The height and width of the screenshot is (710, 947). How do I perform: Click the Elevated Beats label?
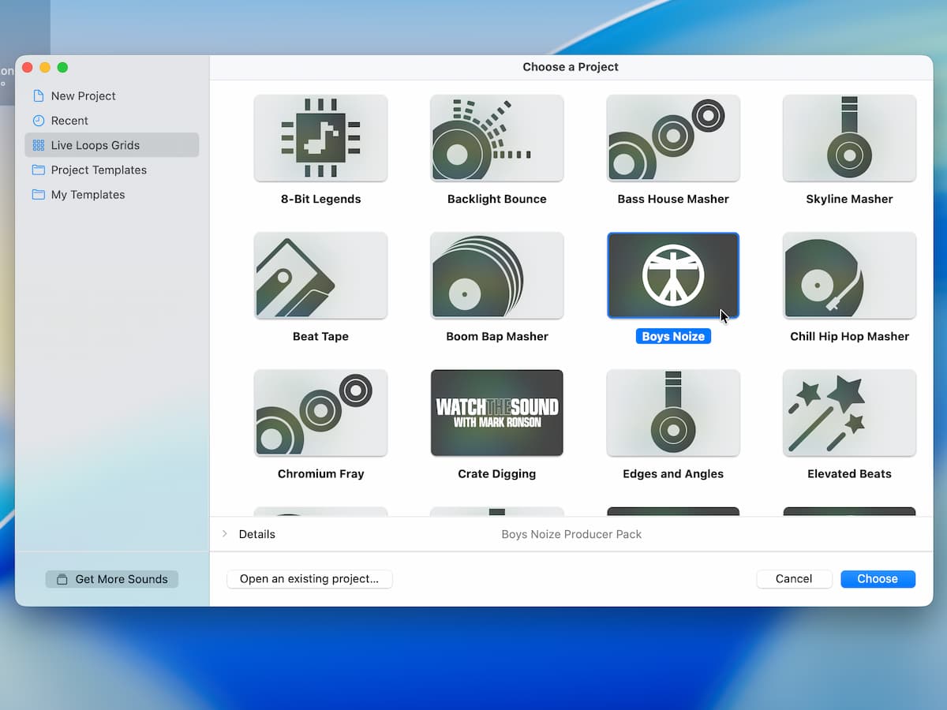pos(849,473)
